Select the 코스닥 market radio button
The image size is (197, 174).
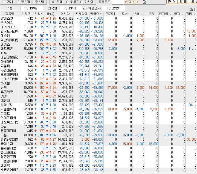(32, 2)
